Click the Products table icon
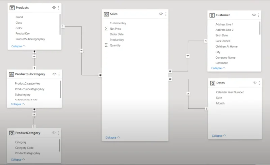Image resolution: width=270 pixels, height=165 pixels. pos(12,8)
